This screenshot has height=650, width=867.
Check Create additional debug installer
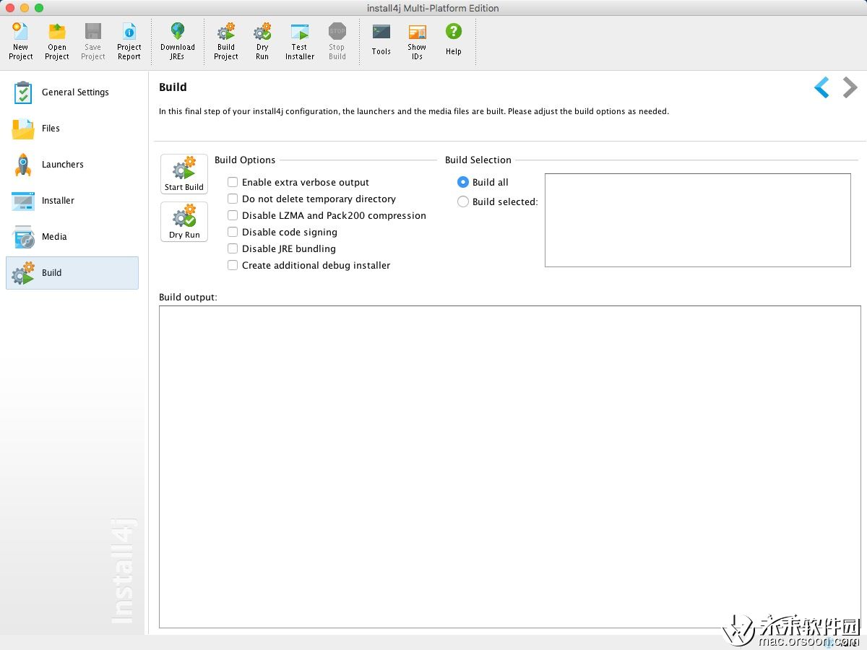point(233,265)
